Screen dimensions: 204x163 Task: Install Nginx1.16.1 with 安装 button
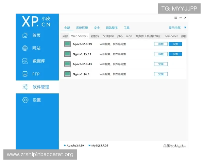pos(161,74)
